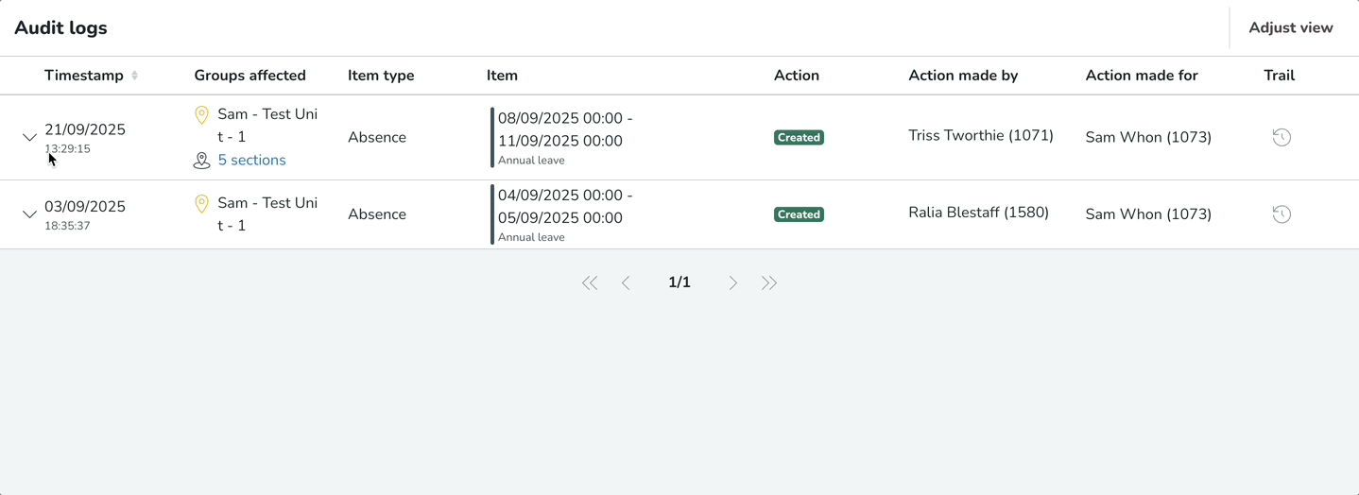
Task: Select the 21/09/2025 timestamp text
Action: tap(85, 129)
